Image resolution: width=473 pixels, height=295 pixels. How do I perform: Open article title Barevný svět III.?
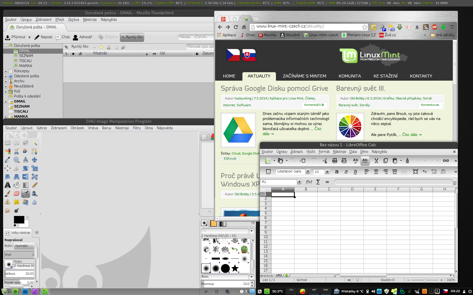pyautogui.click(x=361, y=88)
